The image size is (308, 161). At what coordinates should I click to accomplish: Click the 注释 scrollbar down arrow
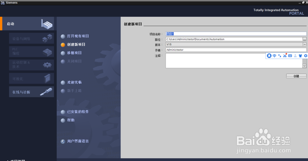[x=305, y=66]
